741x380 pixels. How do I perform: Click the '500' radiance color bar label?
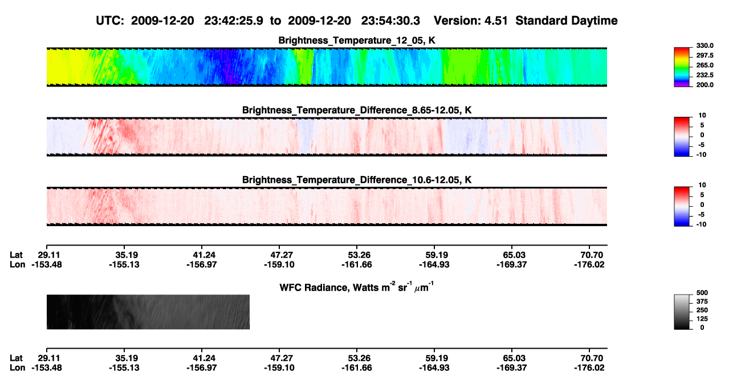coord(702,292)
